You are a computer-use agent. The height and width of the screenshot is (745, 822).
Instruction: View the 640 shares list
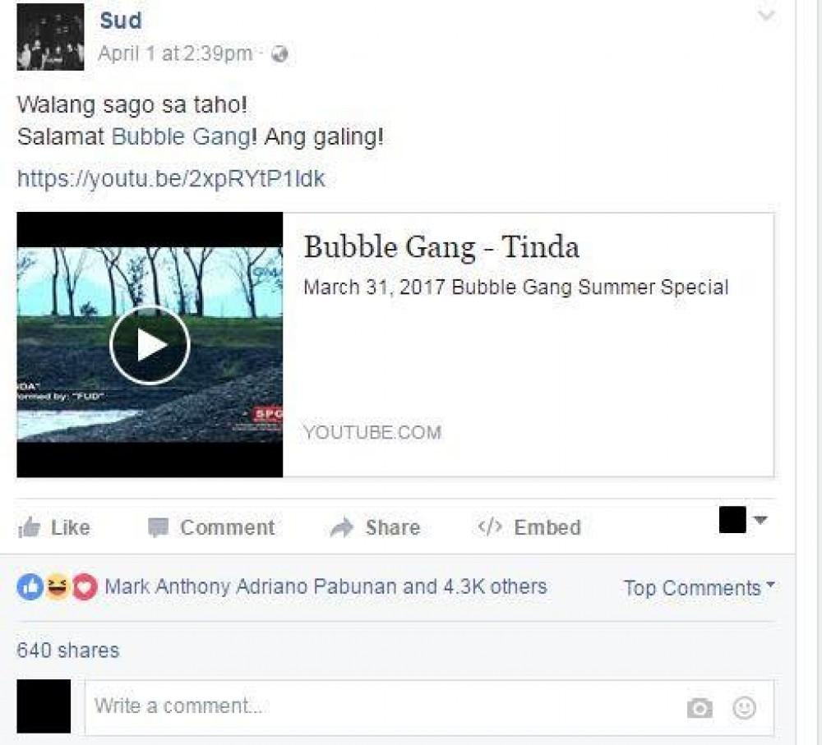tap(68, 651)
